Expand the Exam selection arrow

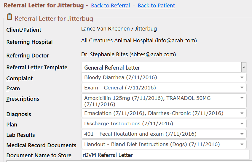[x=242, y=88]
